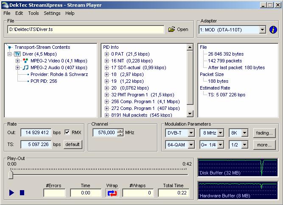
Task: Toggle the RMX checkbox
Action: [x=67, y=132]
